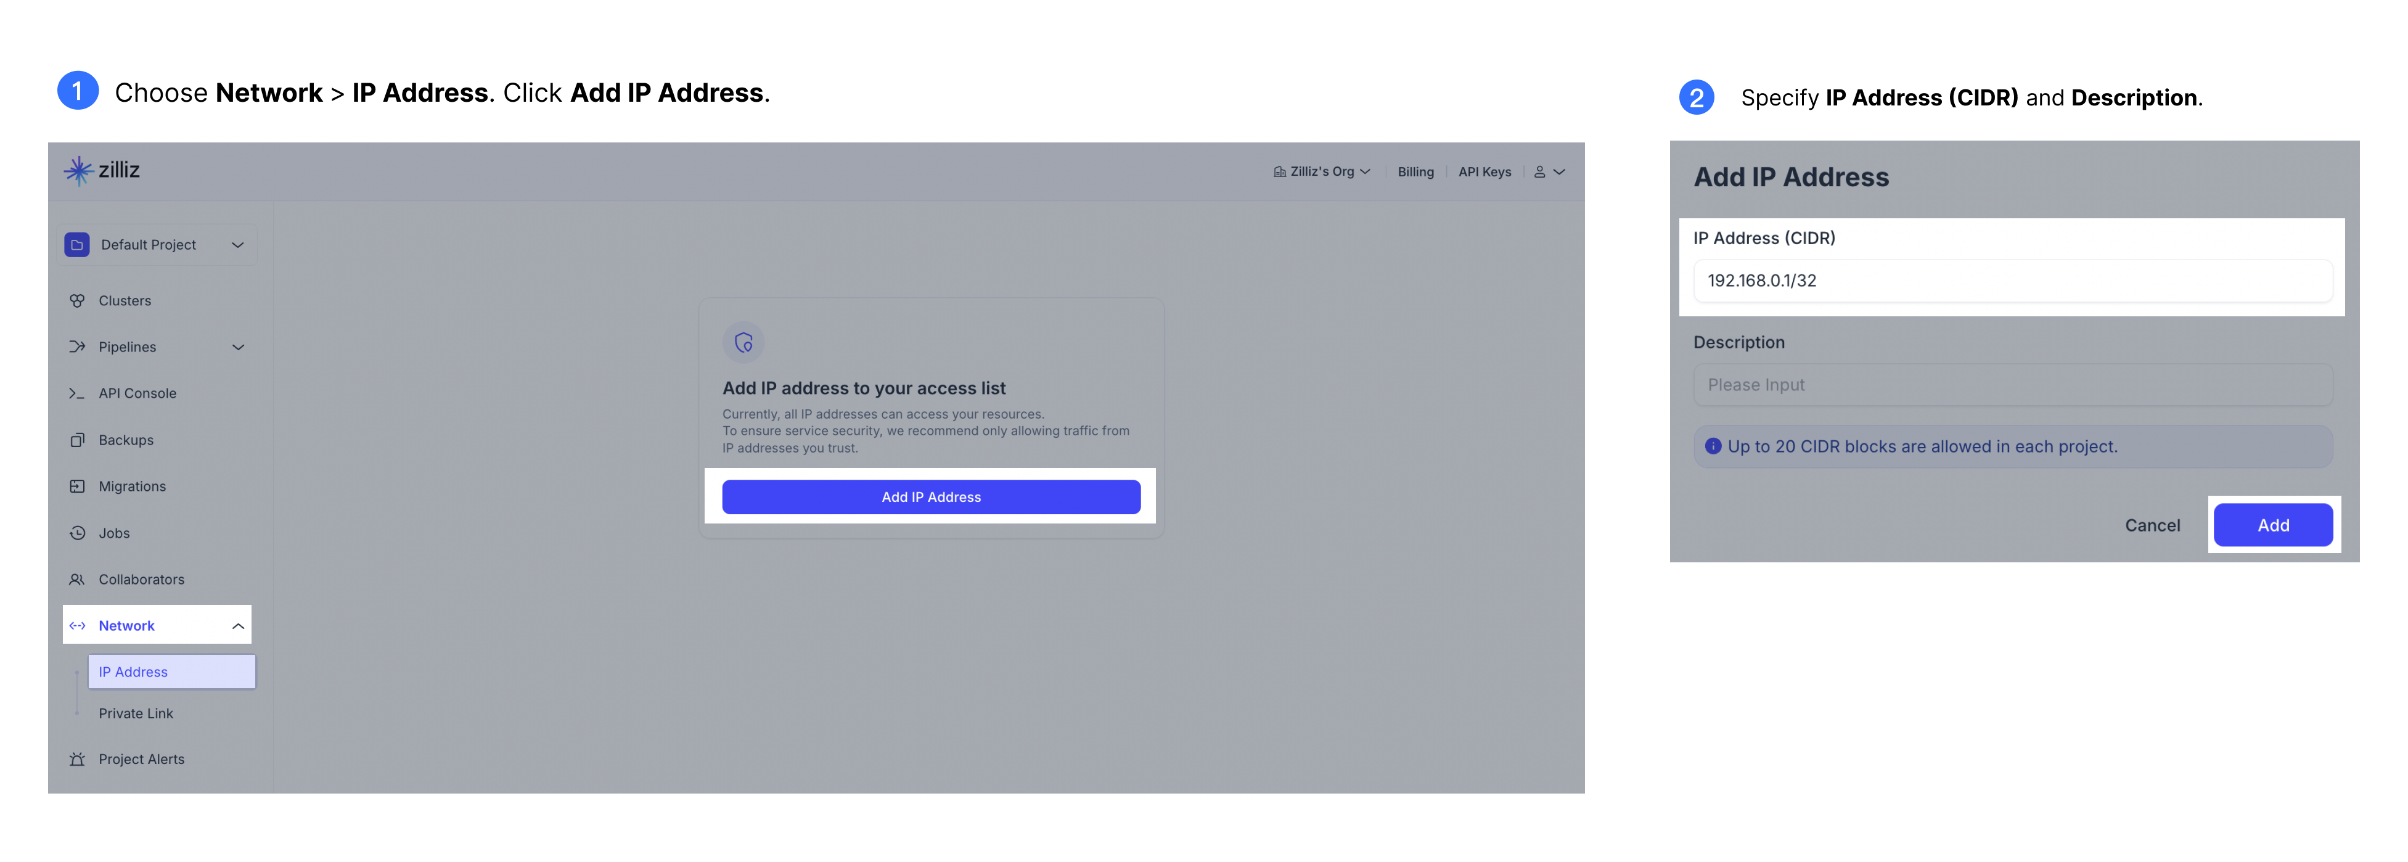Viewport: 2408px width, 862px height.
Task: Cancel the Add IP Address dialog
Action: pyautogui.click(x=2153, y=525)
